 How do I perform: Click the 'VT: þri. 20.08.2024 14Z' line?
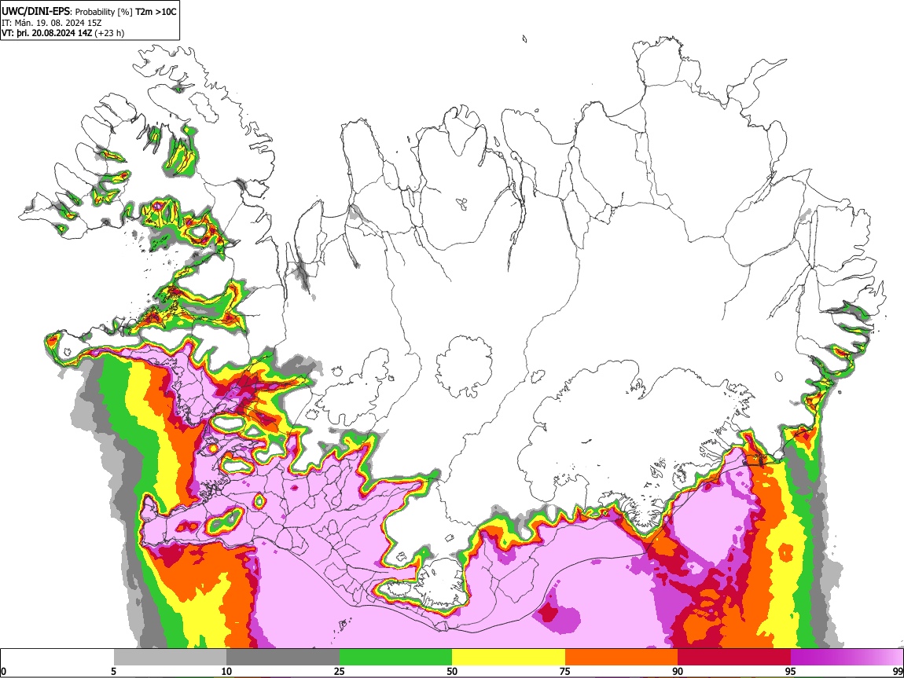[46, 33]
